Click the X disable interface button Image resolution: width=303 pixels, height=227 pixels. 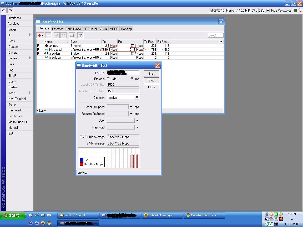[x=63, y=35]
